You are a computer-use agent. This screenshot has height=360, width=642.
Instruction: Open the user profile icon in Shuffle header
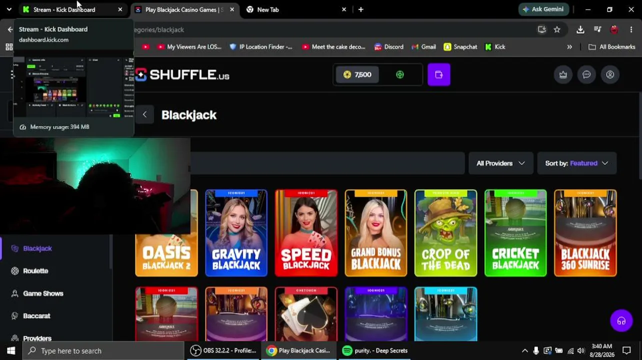pyautogui.click(x=610, y=74)
